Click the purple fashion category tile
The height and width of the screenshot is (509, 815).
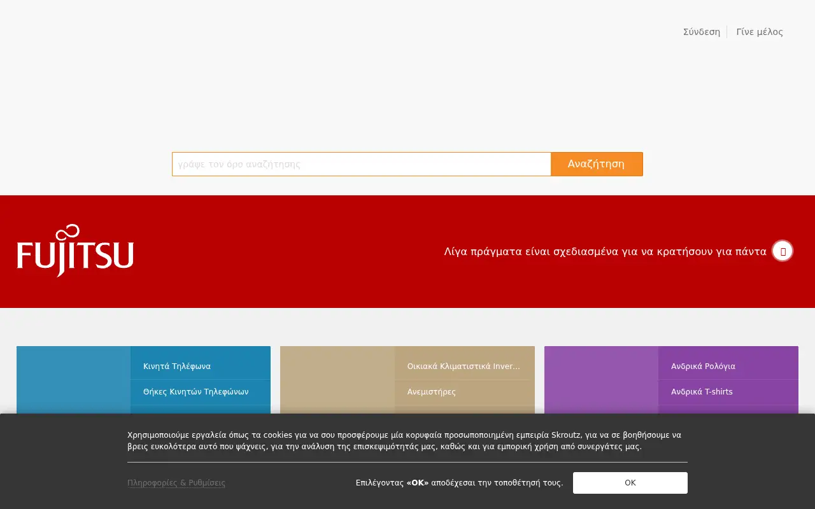[x=601, y=380]
